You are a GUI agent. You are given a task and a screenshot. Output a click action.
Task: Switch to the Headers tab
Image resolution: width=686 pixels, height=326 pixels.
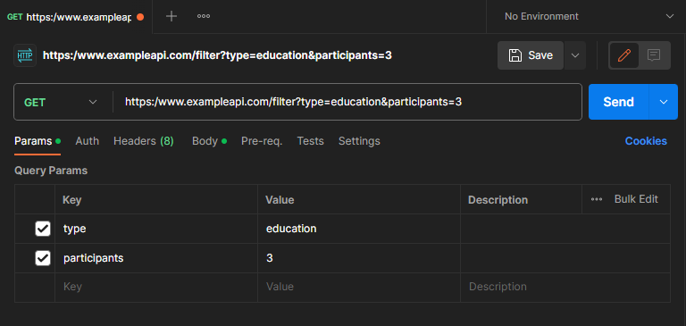pyautogui.click(x=144, y=141)
